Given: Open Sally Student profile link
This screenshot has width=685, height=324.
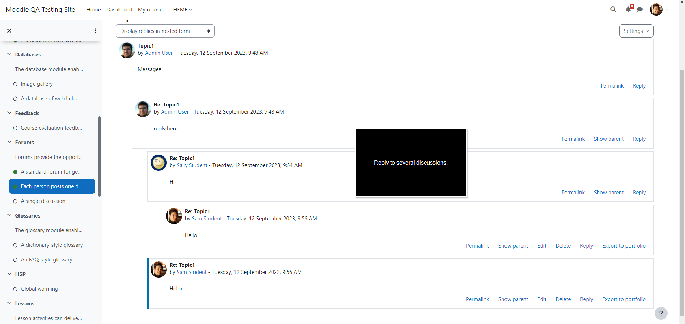Looking at the screenshot, I should tap(192, 165).
